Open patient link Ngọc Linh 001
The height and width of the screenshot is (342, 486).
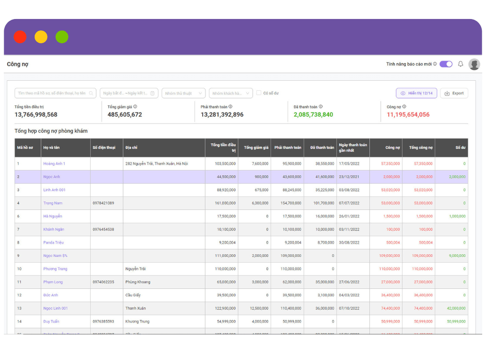tap(56, 308)
